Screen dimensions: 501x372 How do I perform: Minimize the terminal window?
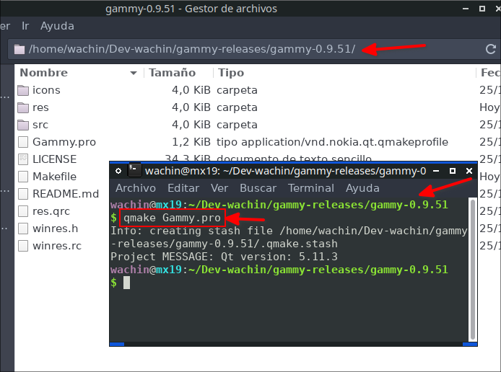[436, 171]
